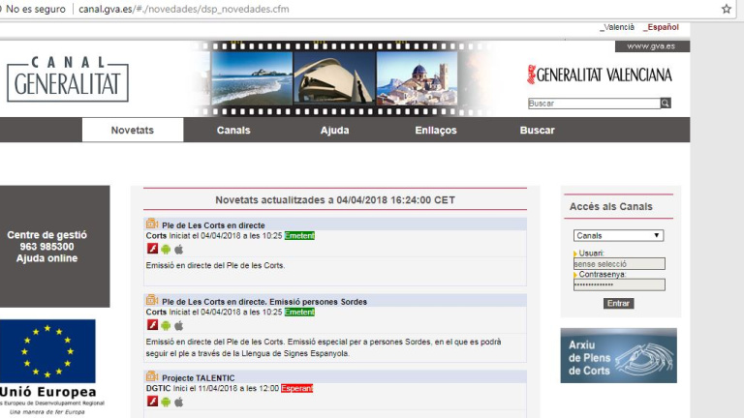744x418 pixels.
Task: Open Android stream for first Ple de Les Corts
Action: click(166, 249)
